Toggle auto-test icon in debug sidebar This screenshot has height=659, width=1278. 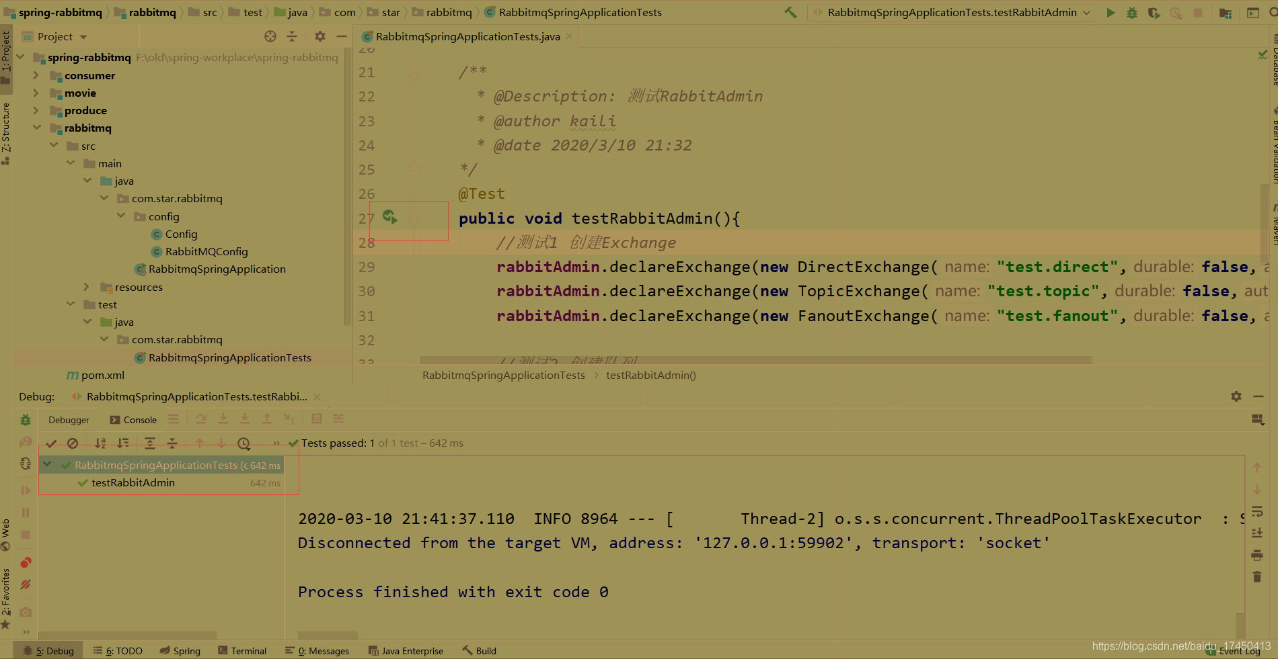click(26, 464)
